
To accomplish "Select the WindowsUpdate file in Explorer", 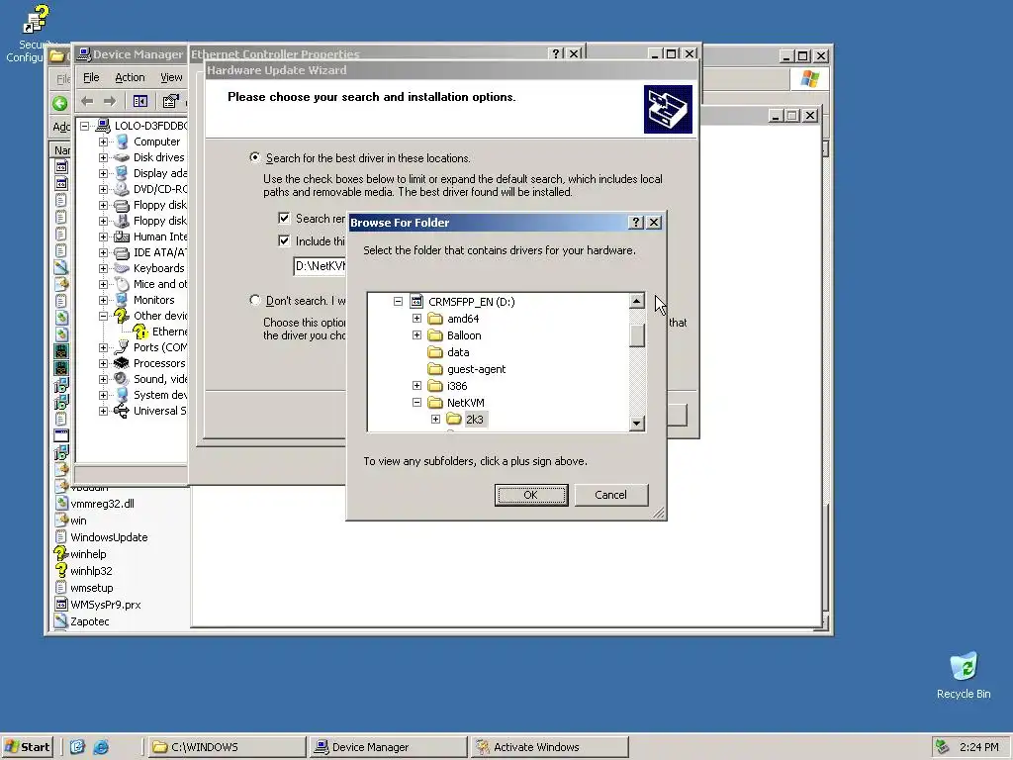I will [x=109, y=537].
